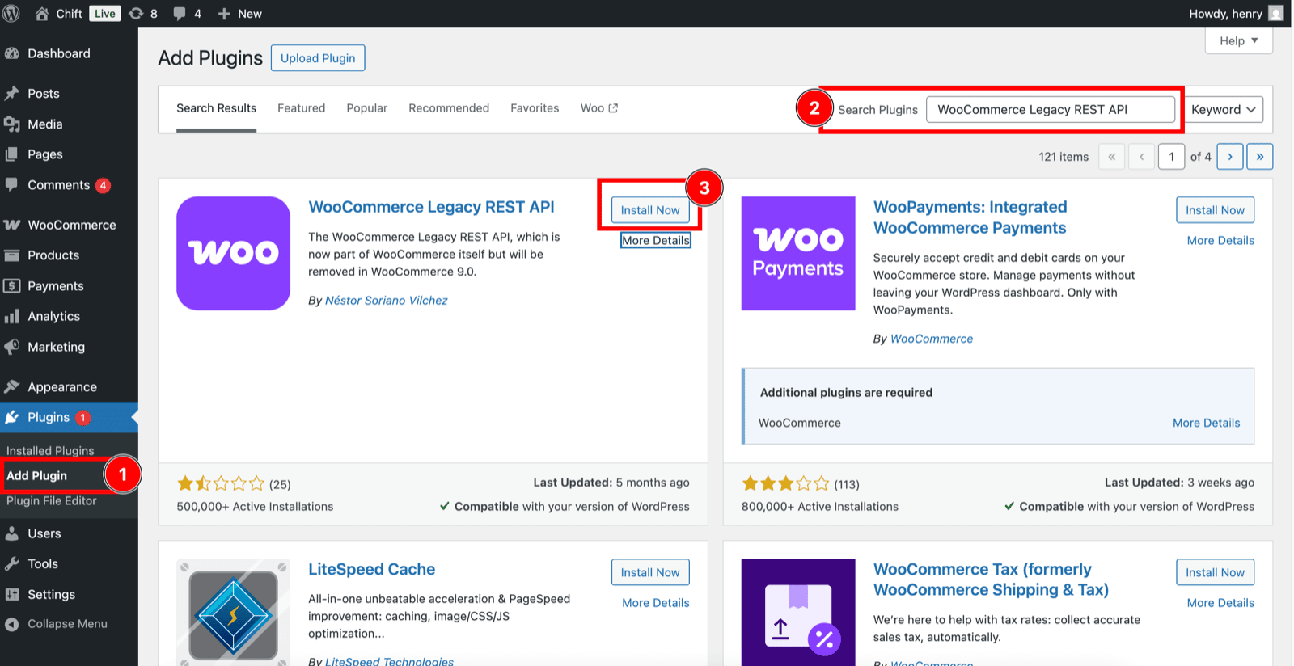Open the WooCommerce Tax title link
1294x666 pixels.
[x=991, y=580]
